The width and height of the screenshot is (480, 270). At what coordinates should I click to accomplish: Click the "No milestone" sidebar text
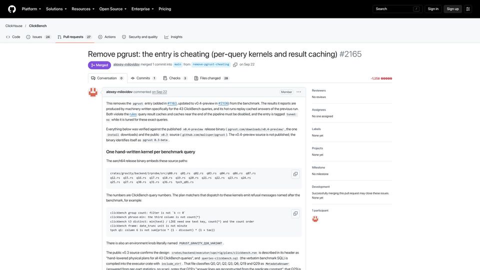click(x=320, y=174)
